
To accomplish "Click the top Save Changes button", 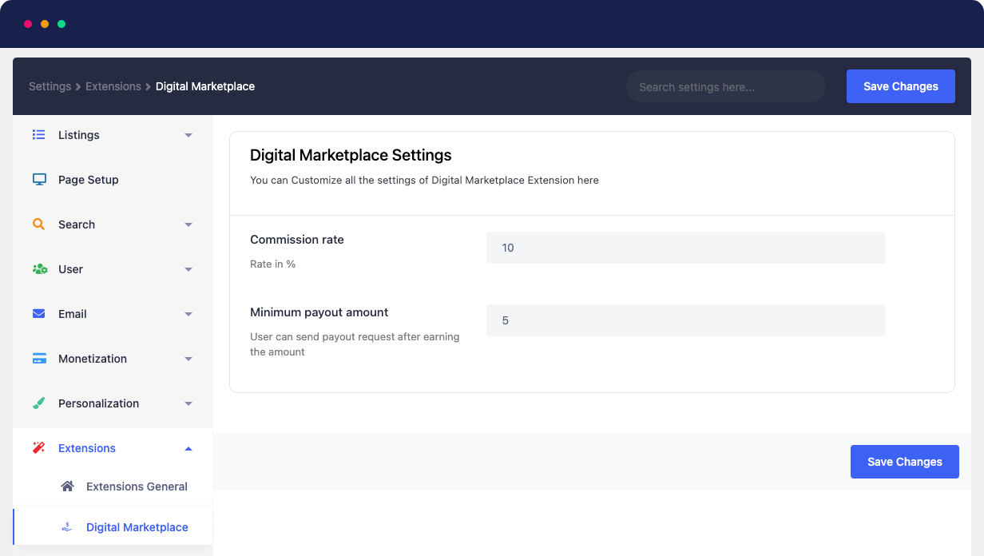I will [x=900, y=86].
